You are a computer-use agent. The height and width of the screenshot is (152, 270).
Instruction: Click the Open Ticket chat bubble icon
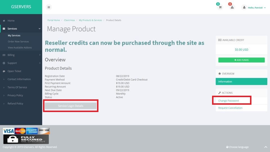[4, 71]
